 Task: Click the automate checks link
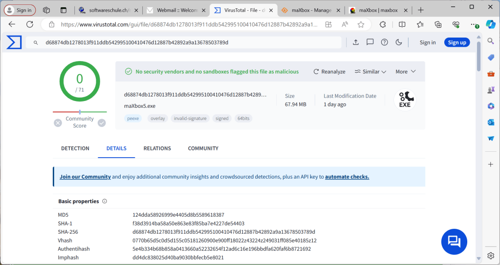click(347, 177)
